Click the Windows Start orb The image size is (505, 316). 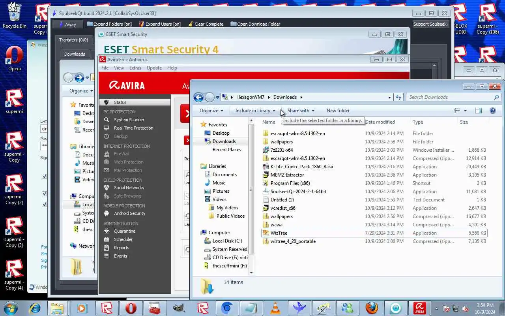point(11,308)
